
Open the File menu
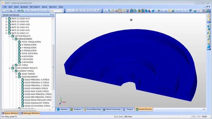pos(5,7)
